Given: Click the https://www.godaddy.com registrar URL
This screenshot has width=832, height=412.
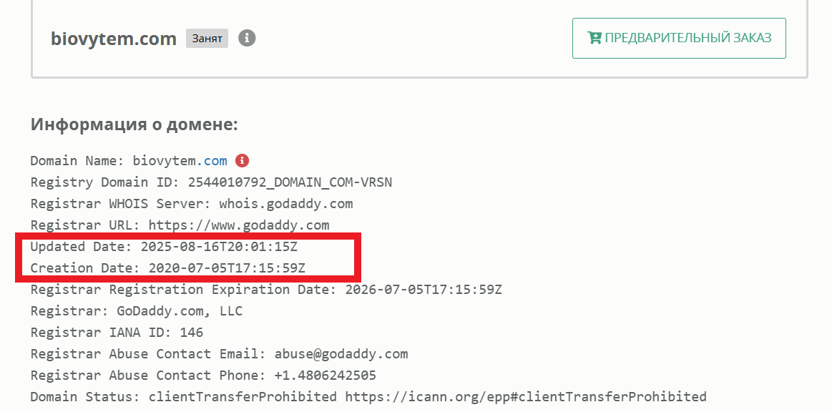Looking at the screenshot, I should pos(239,225).
